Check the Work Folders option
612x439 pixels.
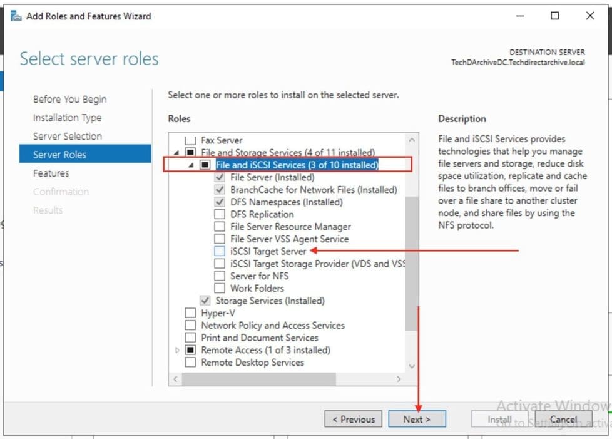(x=219, y=288)
